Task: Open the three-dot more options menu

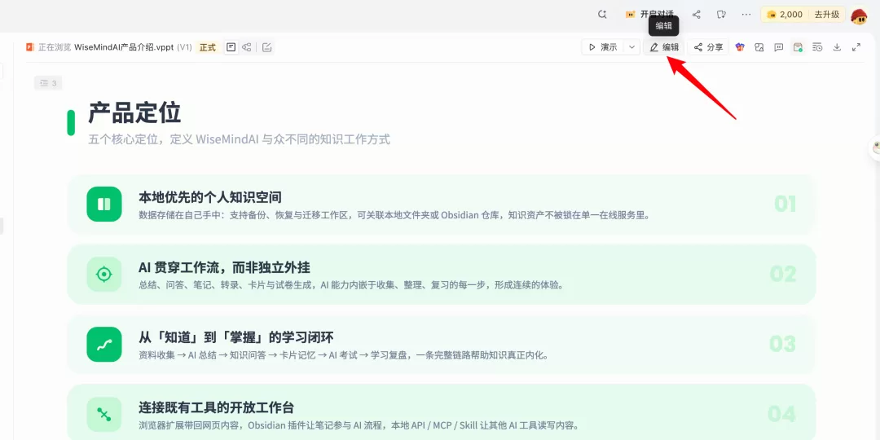Action: pyautogui.click(x=746, y=15)
